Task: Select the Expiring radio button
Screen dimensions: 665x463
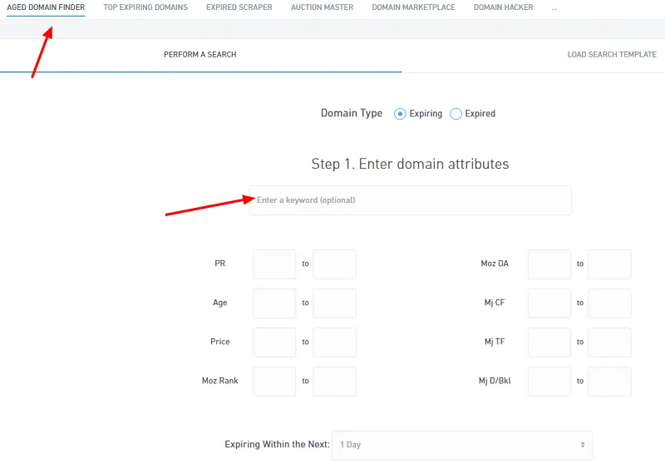Action: coord(400,114)
